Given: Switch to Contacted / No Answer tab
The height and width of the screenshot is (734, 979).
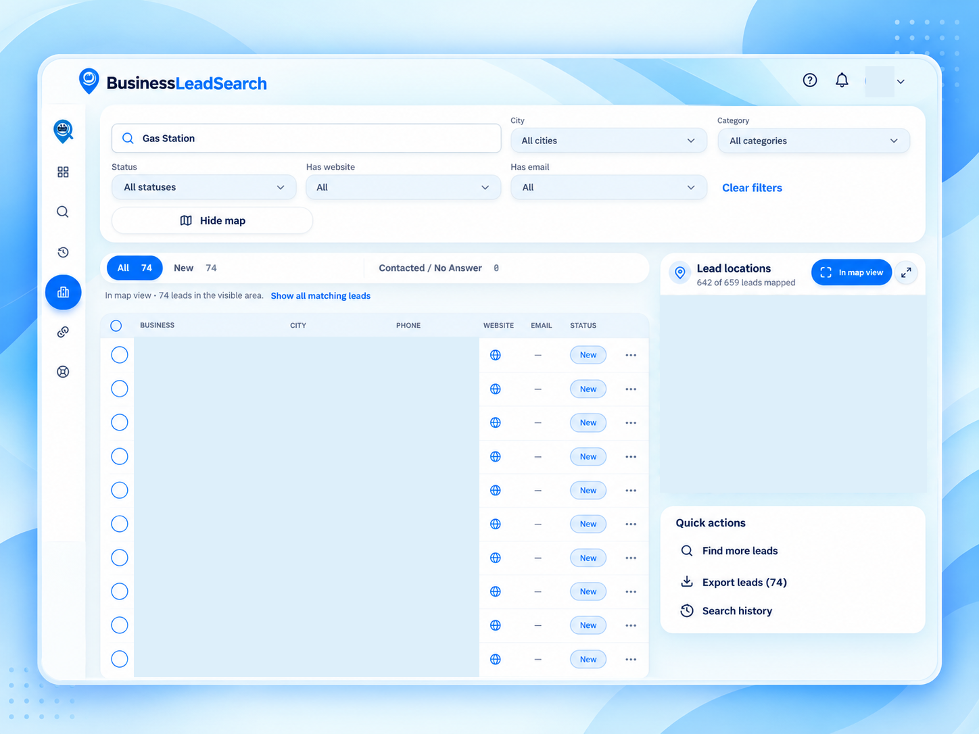Looking at the screenshot, I should pyautogui.click(x=439, y=268).
